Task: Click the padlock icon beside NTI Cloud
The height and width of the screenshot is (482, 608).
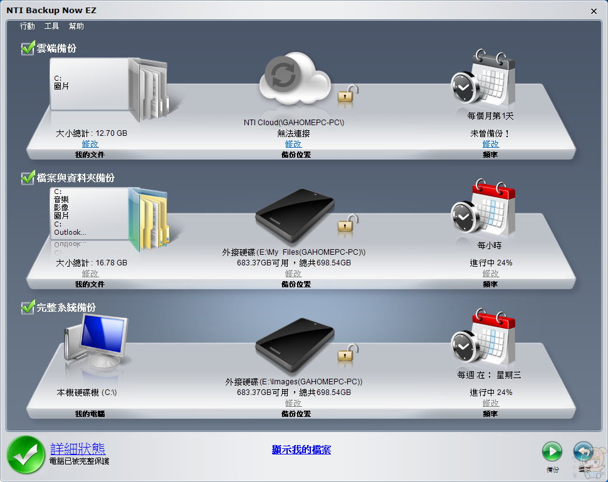Action: pyautogui.click(x=348, y=93)
